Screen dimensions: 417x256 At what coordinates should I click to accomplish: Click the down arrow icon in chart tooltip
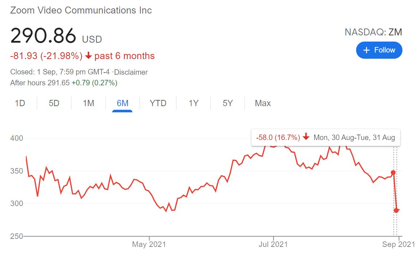coord(306,137)
